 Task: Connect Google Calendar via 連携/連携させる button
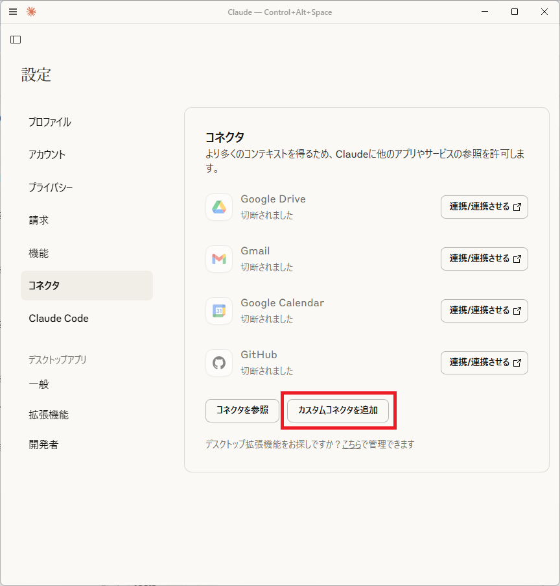pos(484,311)
